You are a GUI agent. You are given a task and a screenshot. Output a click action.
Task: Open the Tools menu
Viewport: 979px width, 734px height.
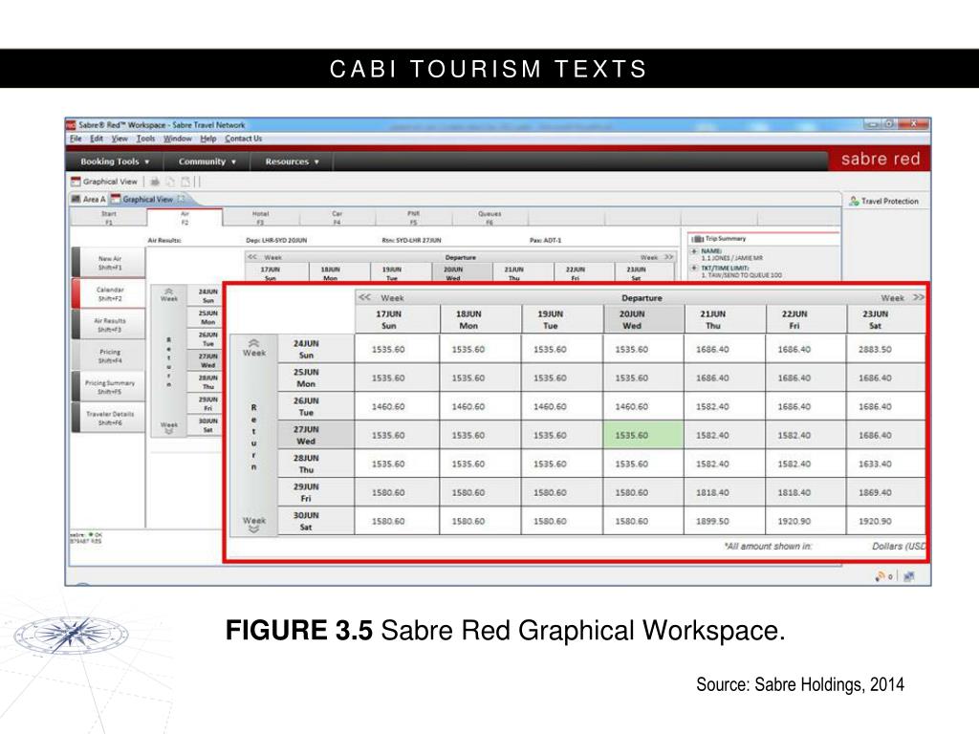tap(145, 139)
